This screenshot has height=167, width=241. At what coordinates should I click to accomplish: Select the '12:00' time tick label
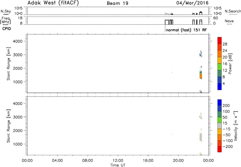tap(118, 161)
